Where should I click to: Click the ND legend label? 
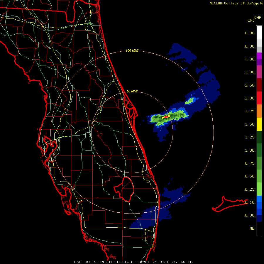[x=252, y=229]
